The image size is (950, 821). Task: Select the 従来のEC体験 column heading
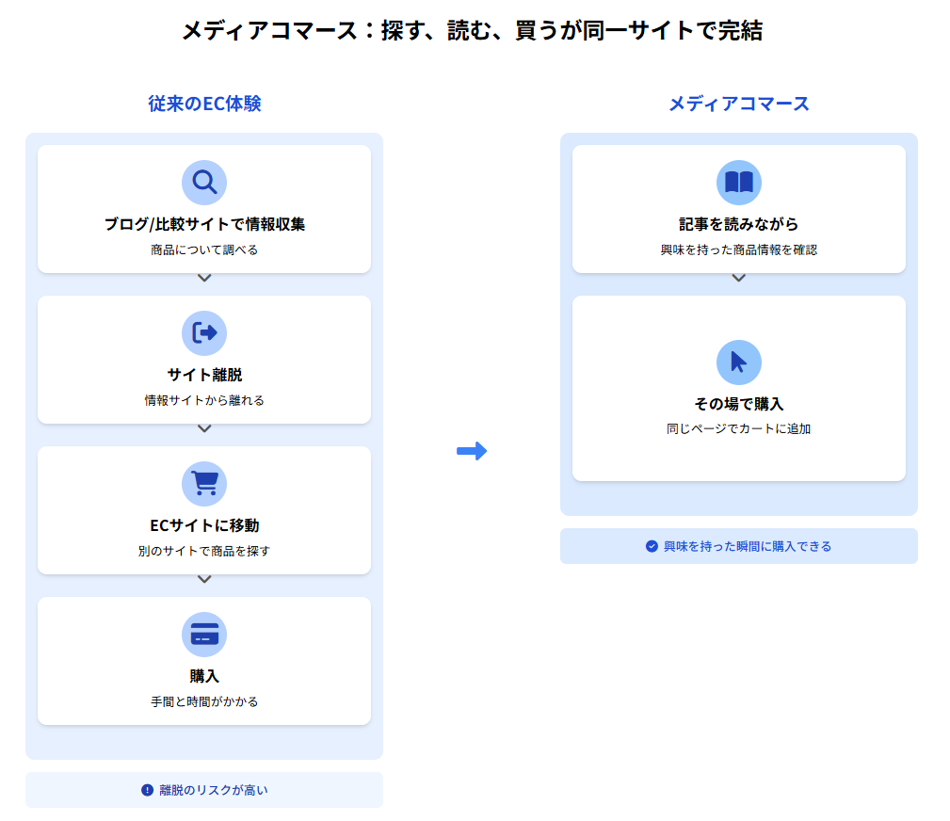pos(204,104)
